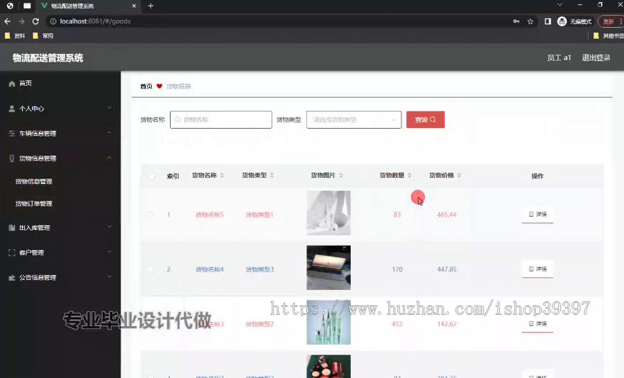This screenshot has width=624, height=378.
Task: Open 详情 for row 1 货物名称5
Action: [x=537, y=215]
